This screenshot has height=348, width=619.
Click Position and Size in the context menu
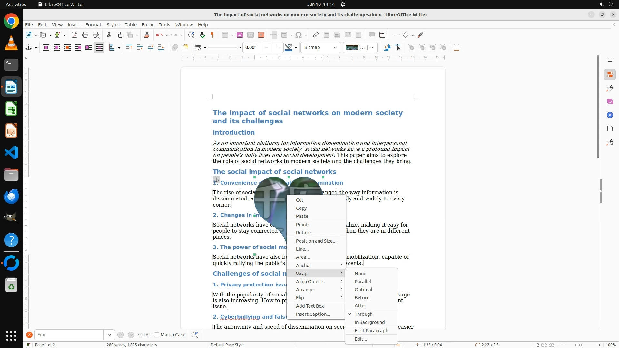[316, 241]
